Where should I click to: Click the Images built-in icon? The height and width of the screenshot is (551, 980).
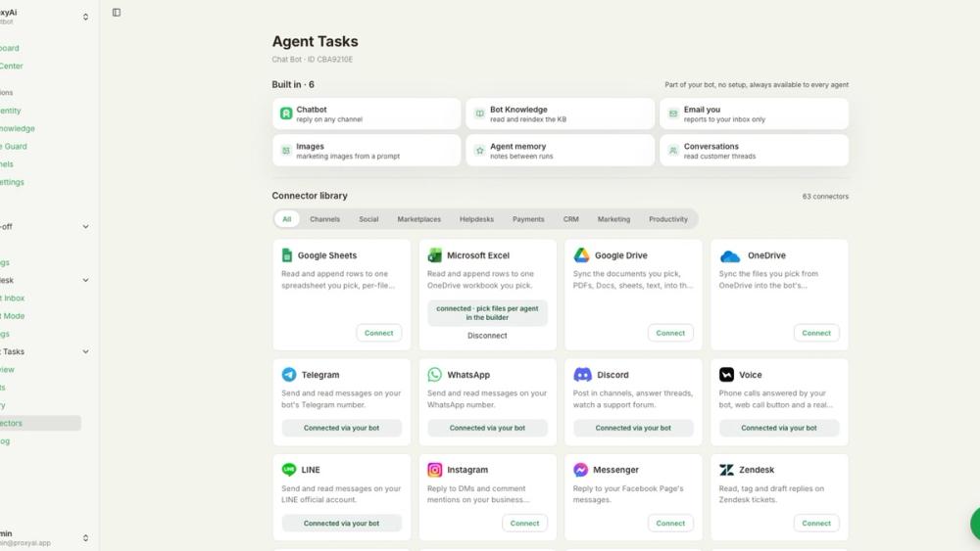pos(285,151)
